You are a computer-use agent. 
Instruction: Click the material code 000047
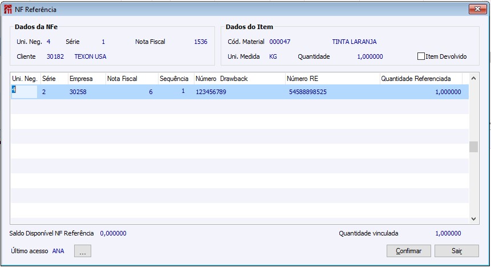click(279, 42)
